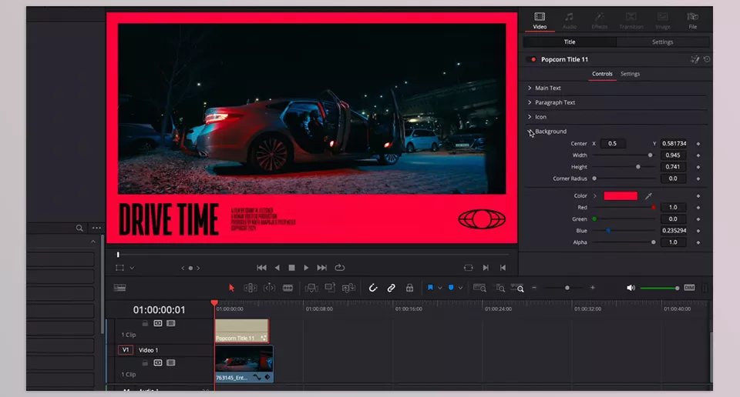Open the Color eyedropper picker

coord(648,196)
